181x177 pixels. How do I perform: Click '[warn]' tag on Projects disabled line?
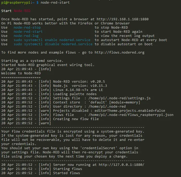coord(45,111)
